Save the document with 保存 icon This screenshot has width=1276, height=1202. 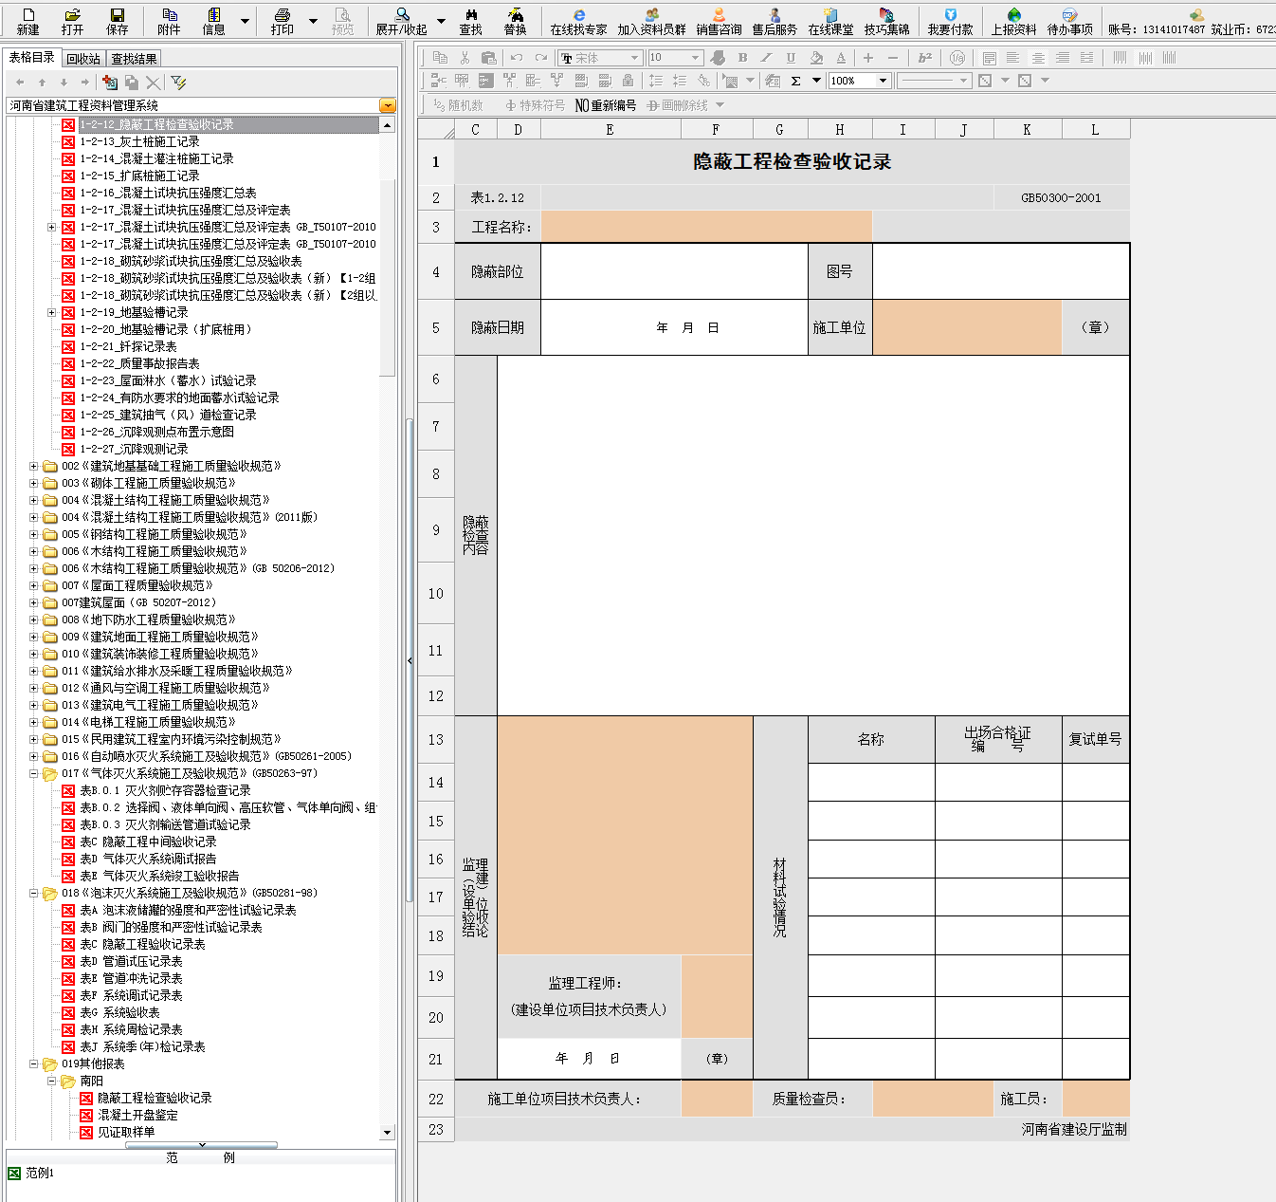click(118, 21)
